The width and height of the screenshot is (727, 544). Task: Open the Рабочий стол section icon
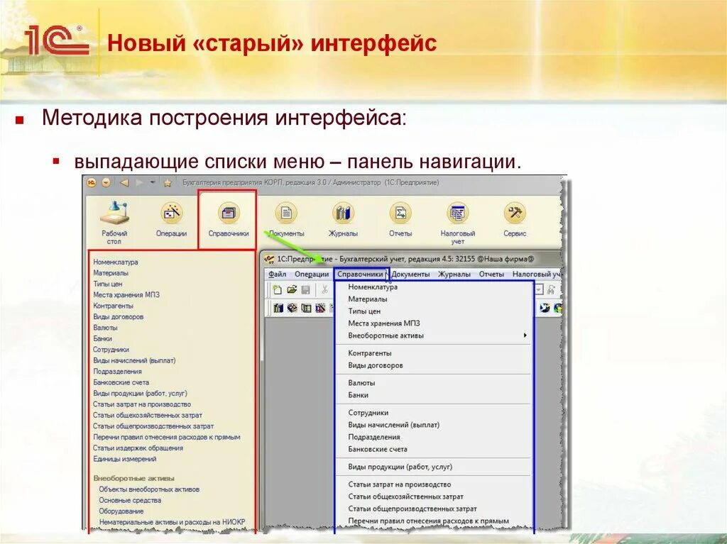click(x=115, y=213)
